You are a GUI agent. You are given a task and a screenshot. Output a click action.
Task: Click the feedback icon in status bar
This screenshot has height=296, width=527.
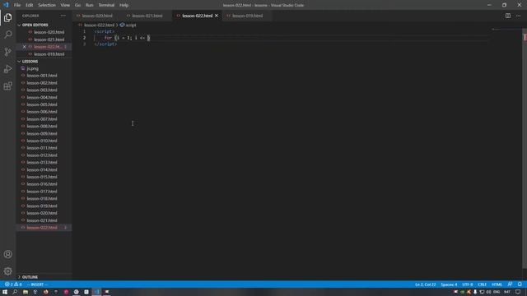click(x=510, y=284)
